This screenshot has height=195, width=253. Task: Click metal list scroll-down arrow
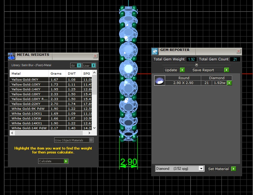(x=95, y=128)
